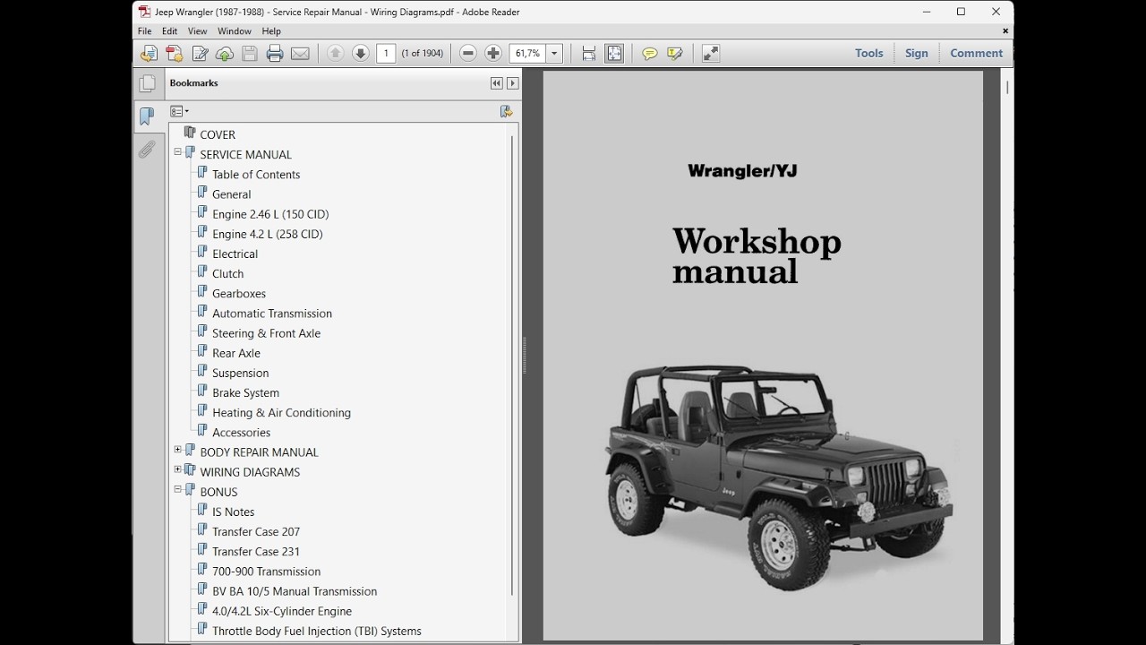Viewport: 1146px width, 645px height.
Task: Go to next page with down arrow
Action: pyautogui.click(x=361, y=54)
